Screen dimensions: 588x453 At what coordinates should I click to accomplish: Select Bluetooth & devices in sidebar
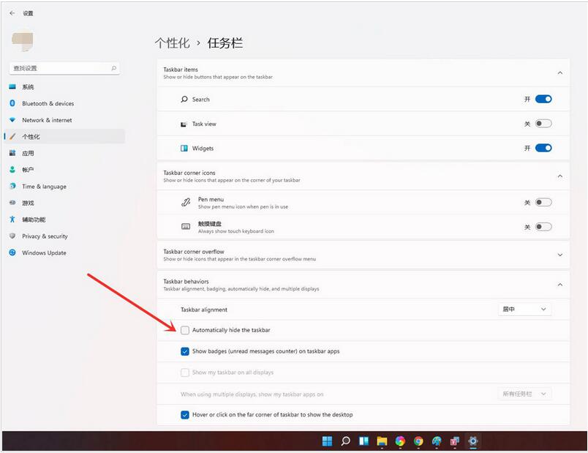(x=64, y=103)
